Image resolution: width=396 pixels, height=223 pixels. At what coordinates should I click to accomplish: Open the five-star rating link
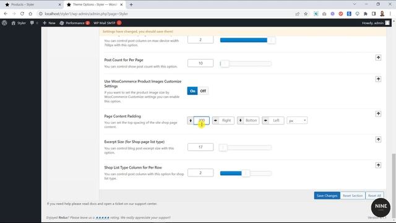(102, 217)
